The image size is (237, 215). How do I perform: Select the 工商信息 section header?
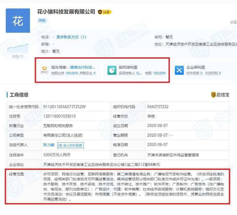[x=19, y=94]
